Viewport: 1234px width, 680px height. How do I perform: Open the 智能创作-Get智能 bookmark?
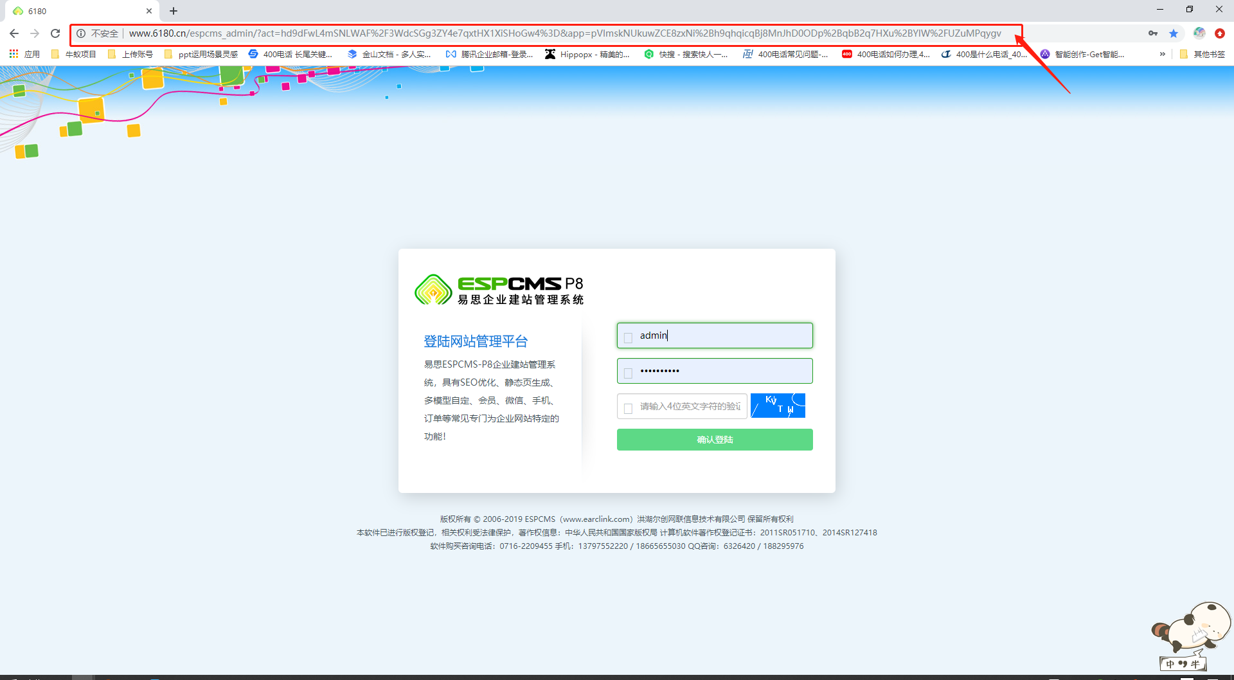[x=1082, y=54]
